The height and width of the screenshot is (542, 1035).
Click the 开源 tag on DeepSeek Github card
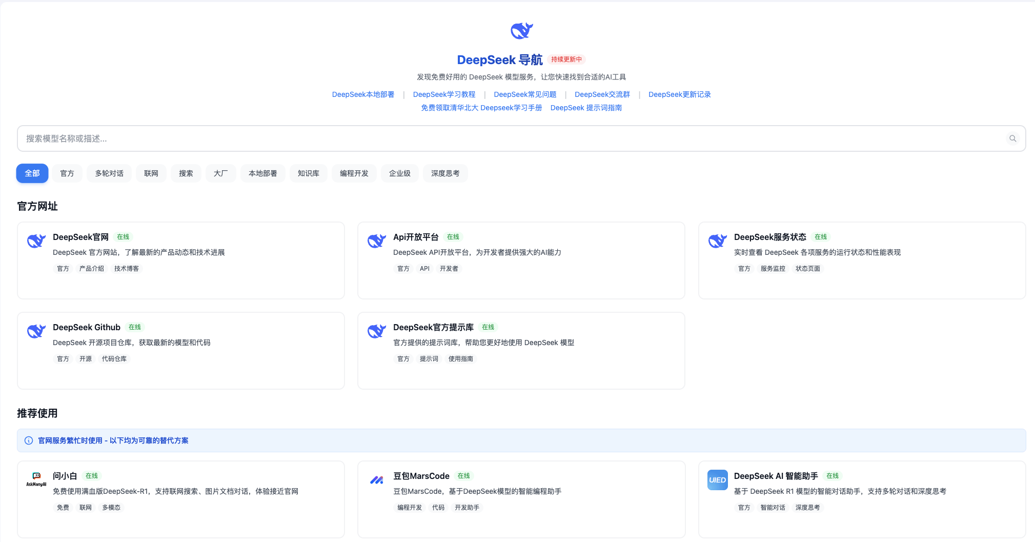pos(86,359)
